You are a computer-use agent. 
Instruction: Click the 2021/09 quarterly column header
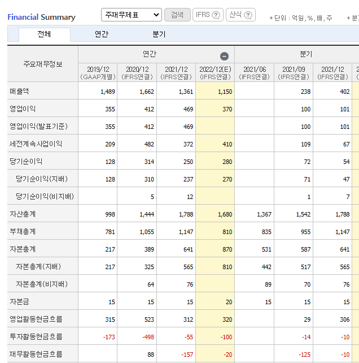point(294,73)
